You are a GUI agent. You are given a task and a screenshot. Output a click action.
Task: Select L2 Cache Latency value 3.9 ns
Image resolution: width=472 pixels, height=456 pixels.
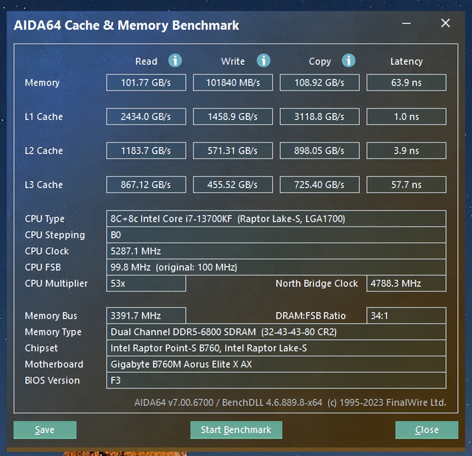(407, 151)
